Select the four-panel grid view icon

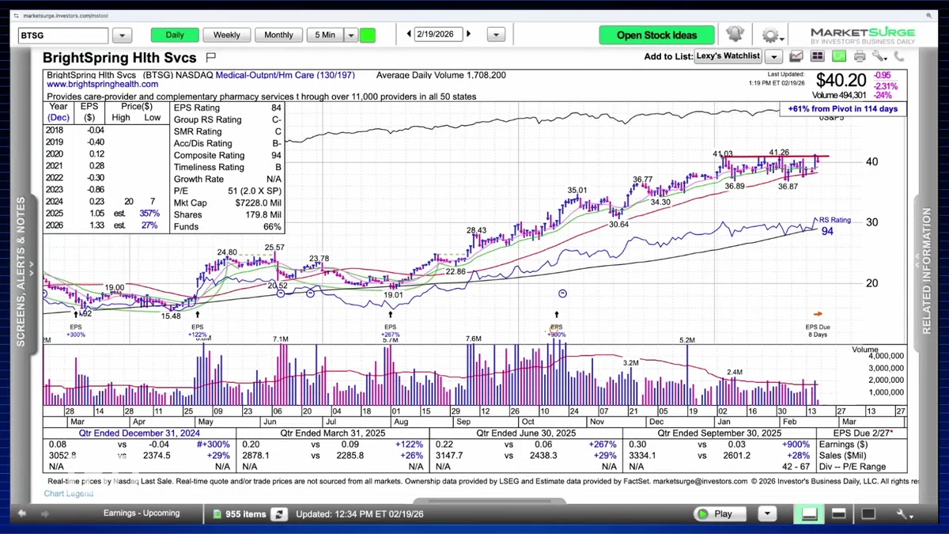[x=817, y=56]
